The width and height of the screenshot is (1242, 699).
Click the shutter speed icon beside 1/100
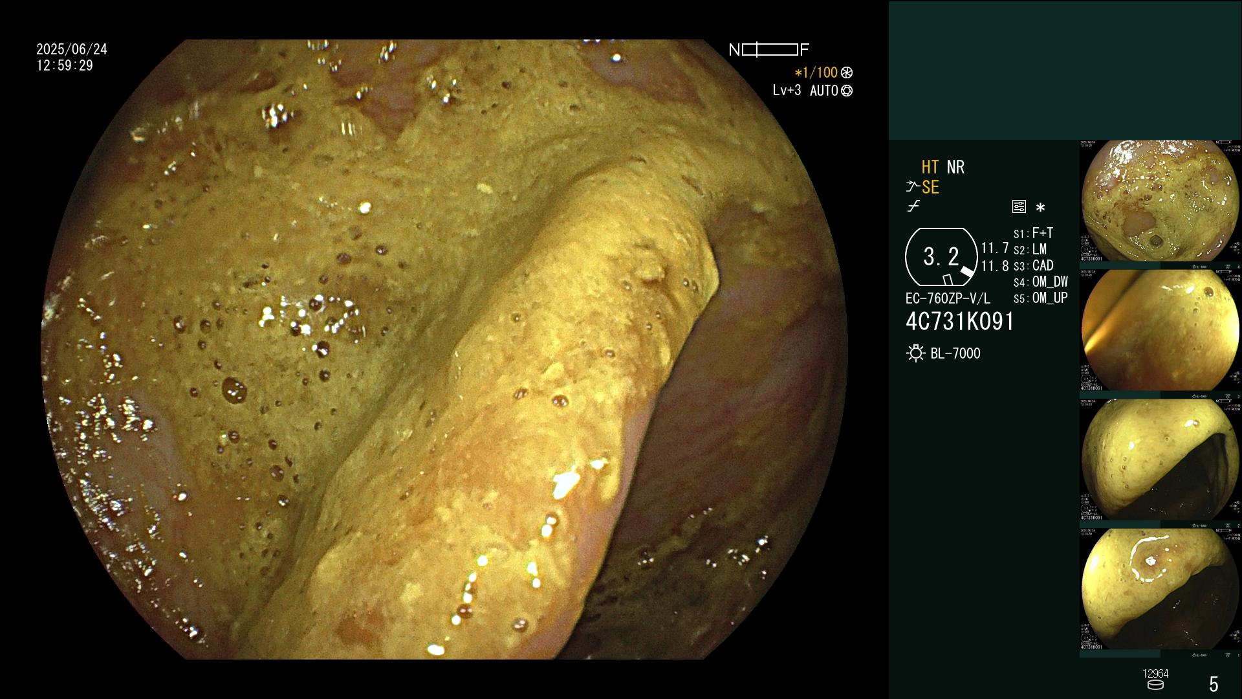(x=847, y=72)
